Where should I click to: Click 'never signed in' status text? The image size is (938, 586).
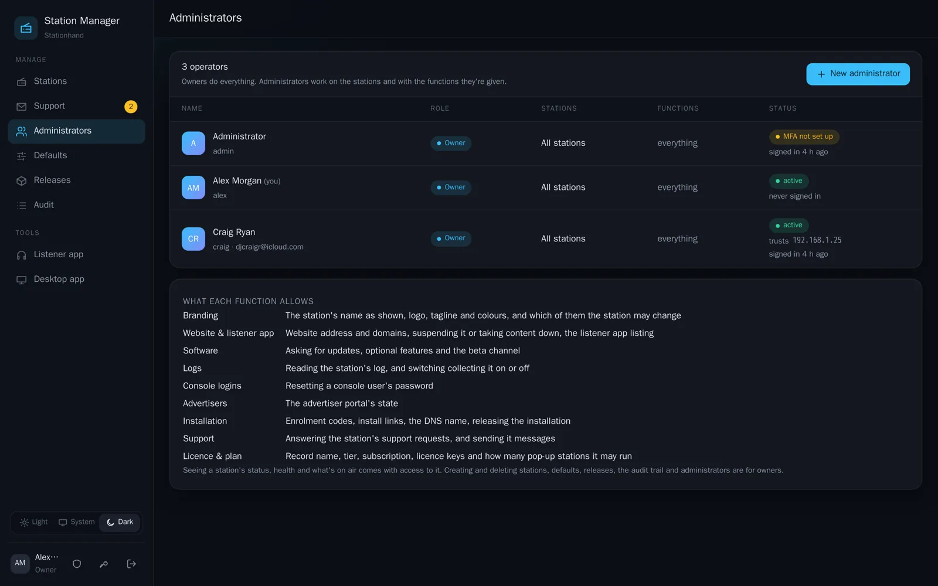[794, 197]
